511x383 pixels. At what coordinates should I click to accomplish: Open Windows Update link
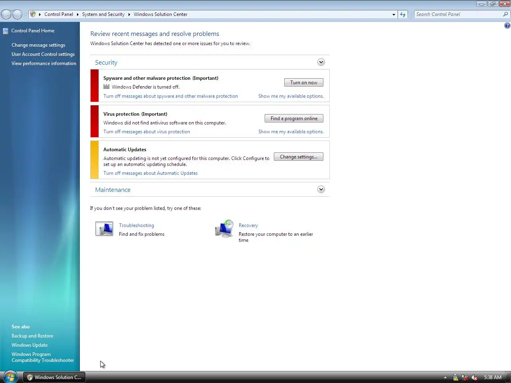tap(30, 345)
